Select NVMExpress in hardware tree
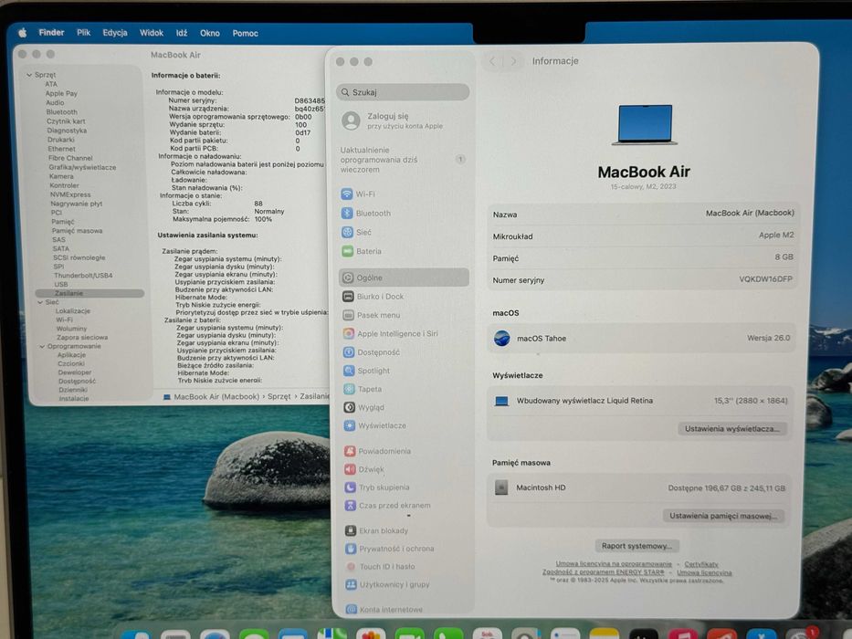852x639 pixels. [70, 194]
